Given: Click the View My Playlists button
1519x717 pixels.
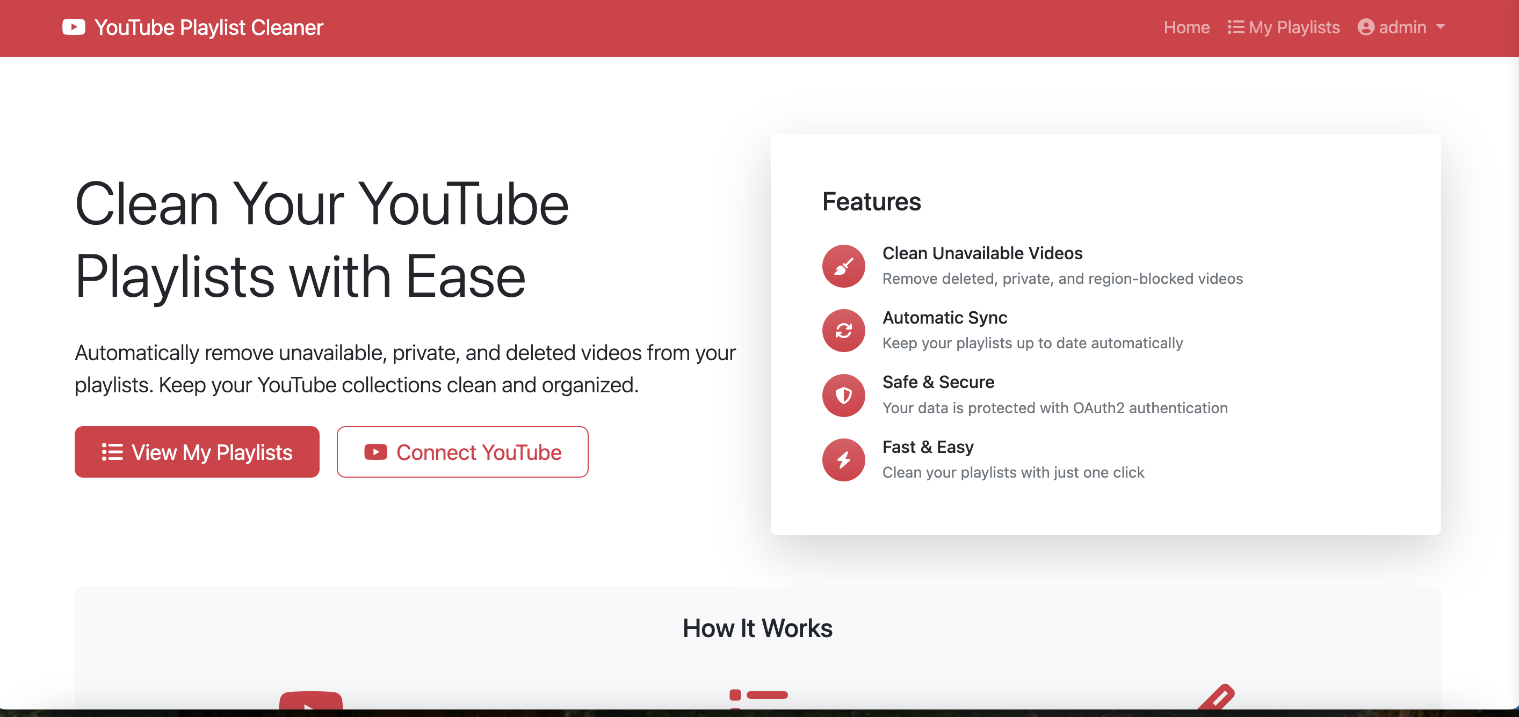Looking at the screenshot, I should tap(197, 452).
